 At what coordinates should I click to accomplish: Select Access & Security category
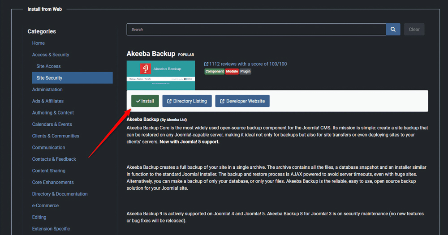click(51, 55)
